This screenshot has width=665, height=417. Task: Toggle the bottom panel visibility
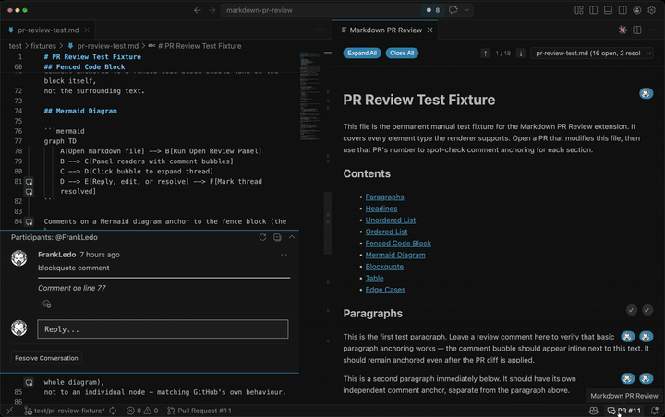[608, 10]
